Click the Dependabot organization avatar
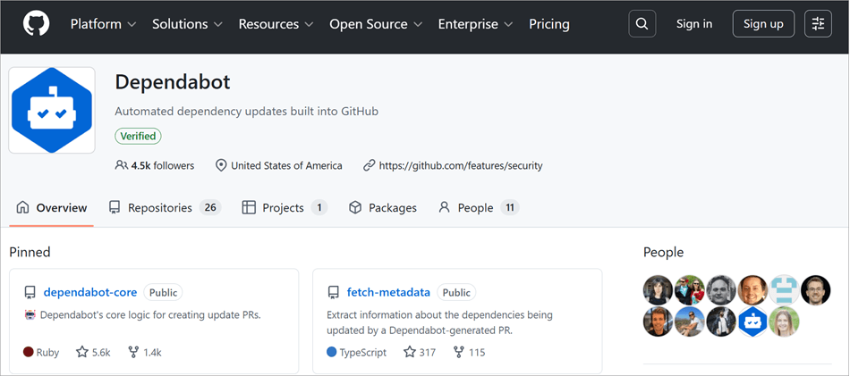 (52, 111)
